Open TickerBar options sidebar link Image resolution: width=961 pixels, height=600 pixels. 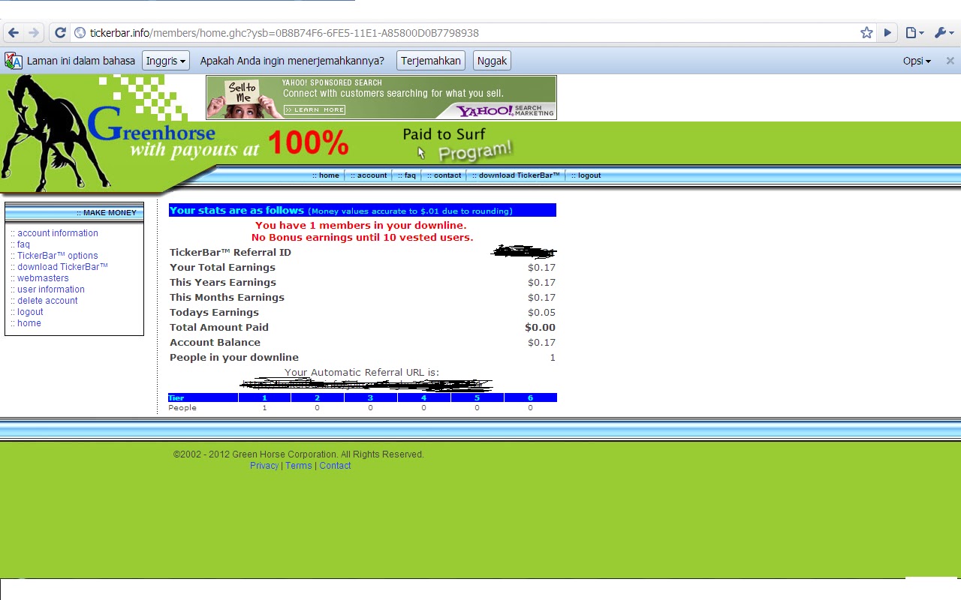click(x=58, y=256)
